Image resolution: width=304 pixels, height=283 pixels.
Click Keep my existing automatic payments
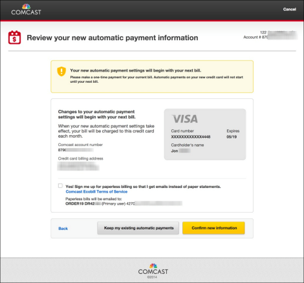(x=138, y=228)
